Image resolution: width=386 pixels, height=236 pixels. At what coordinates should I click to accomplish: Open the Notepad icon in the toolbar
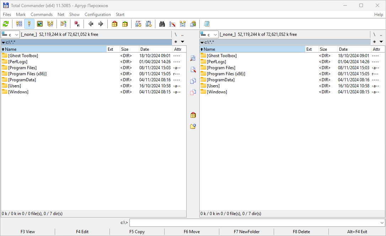tap(207, 24)
